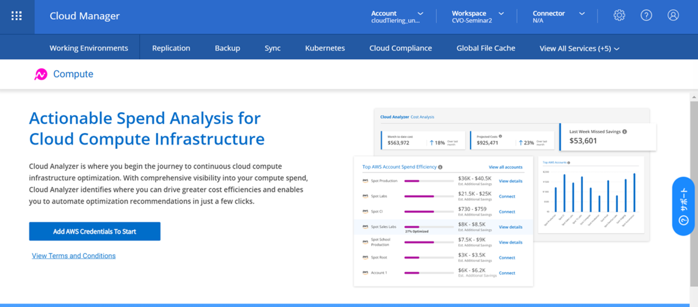
Task: Click the AWS logo beside Account 1
Action: coord(365,273)
